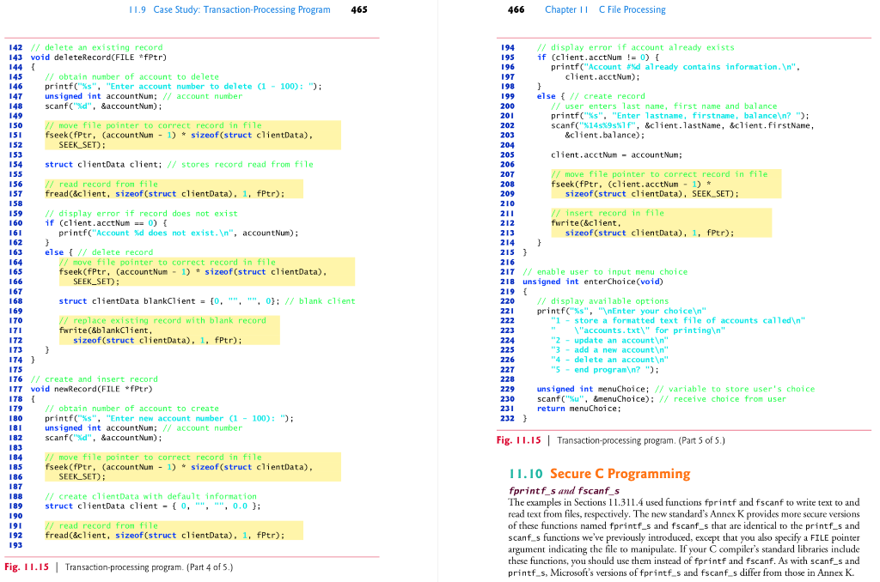Click line 161 'Account %d does not exist' printf

coord(179,233)
